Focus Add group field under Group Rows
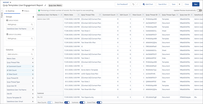Viewport: 203px width, 104px height. pyautogui.click(x=20, y=24)
